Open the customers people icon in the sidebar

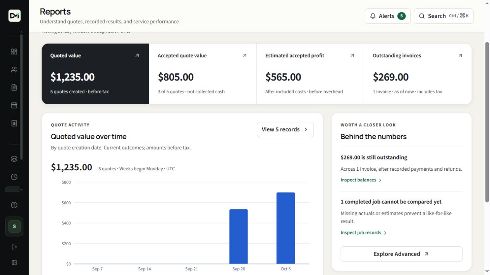(14, 70)
